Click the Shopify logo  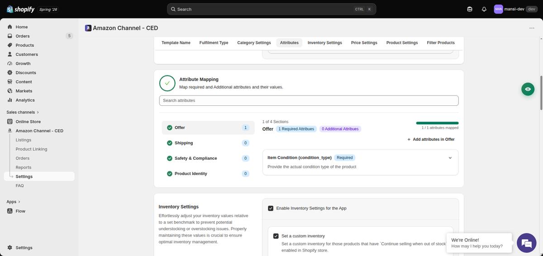[21, 9]
